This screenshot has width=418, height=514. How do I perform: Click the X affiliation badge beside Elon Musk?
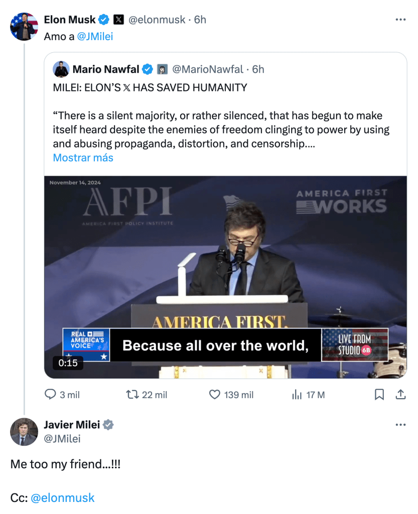118,20
